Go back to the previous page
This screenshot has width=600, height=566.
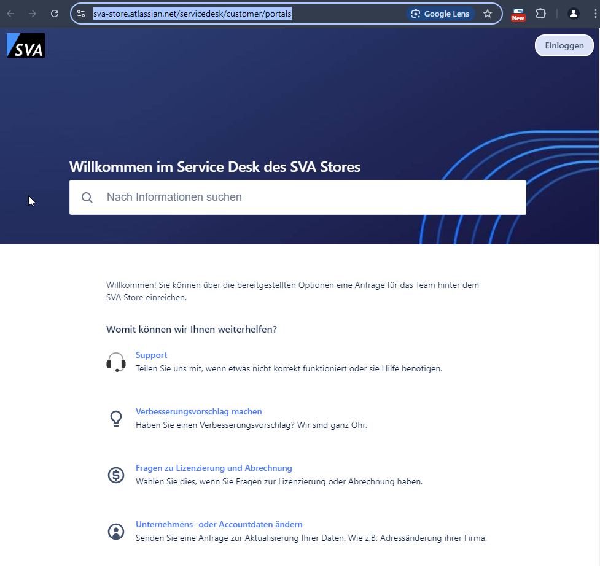point(10,14)
